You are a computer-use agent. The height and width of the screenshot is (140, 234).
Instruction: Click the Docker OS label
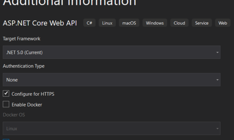pos(14,115)
